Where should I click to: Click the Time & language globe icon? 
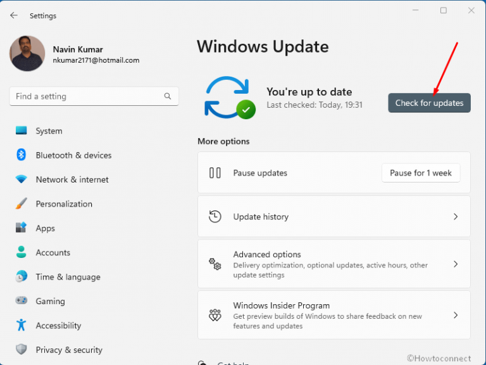pyautogui.click(x=22, y=276)
